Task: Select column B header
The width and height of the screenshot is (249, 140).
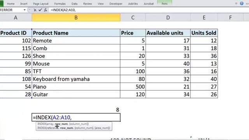Action: (x=76, y=17)
